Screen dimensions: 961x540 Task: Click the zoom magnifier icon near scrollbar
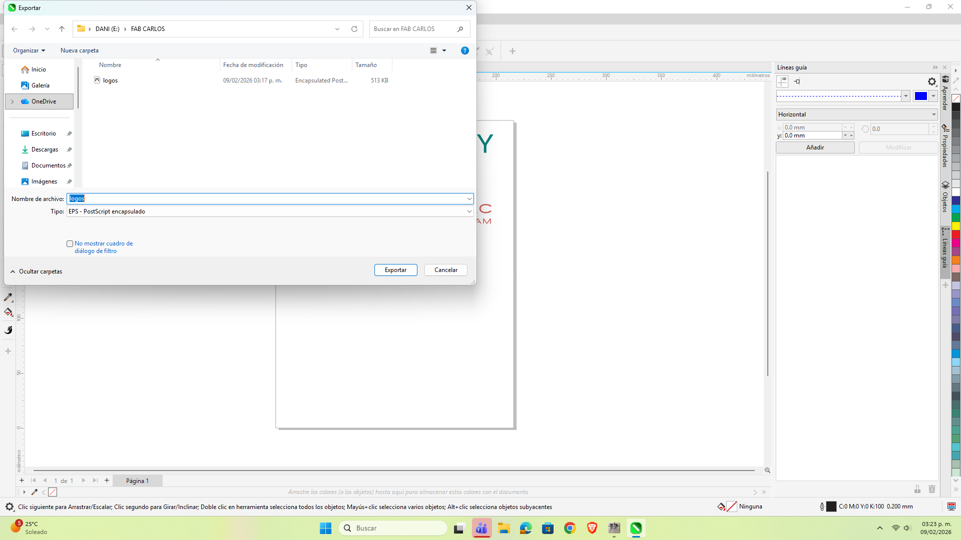tap(767, 470)
